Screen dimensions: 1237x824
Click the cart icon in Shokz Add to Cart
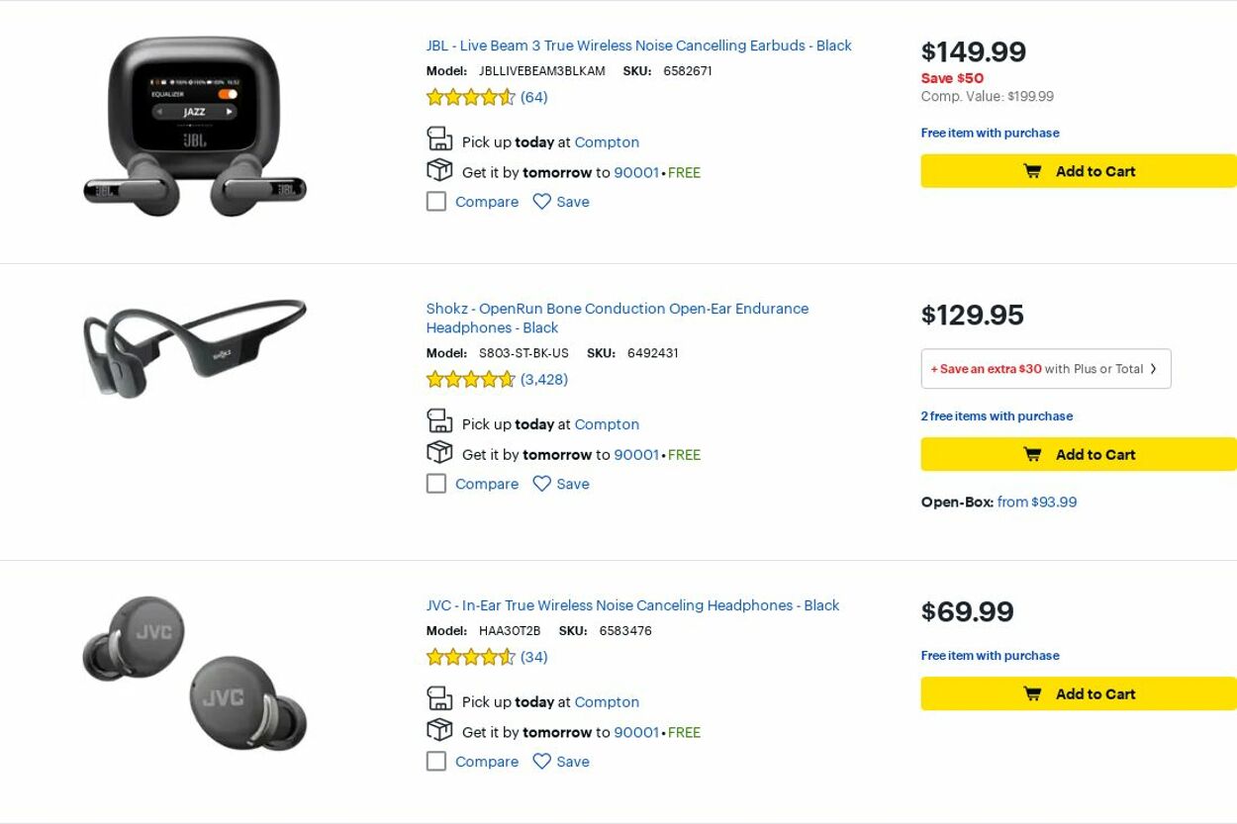(1032, 454)
